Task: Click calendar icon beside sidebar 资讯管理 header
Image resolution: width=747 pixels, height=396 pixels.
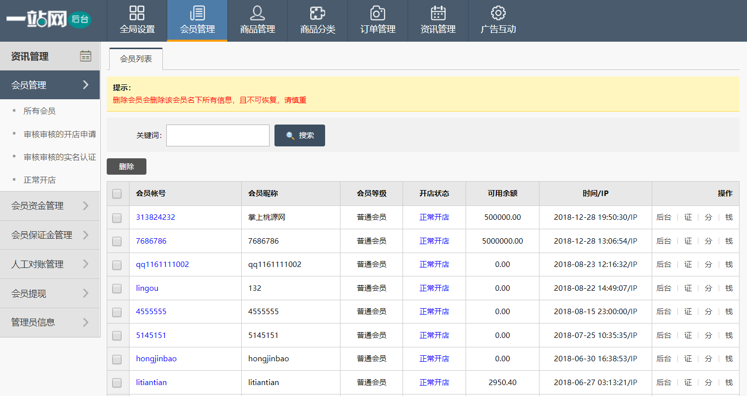Action: pos(85,56)
